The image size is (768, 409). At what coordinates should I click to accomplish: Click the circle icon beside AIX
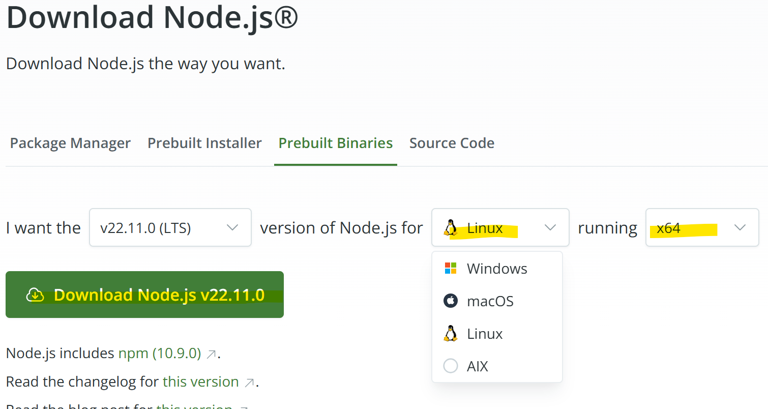click(x=451, y=366)
